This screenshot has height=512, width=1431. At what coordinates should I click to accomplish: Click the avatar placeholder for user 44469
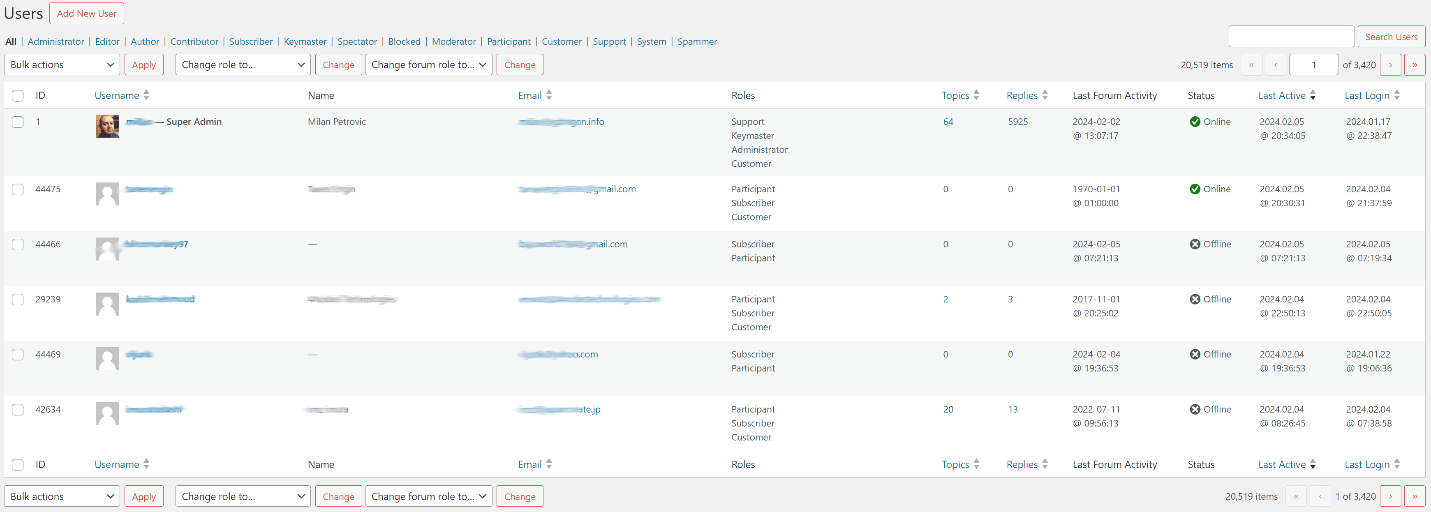pos(107,359)
